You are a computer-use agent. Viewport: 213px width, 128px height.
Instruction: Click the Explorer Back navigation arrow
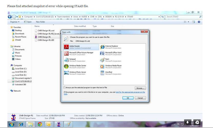point(10,17)
